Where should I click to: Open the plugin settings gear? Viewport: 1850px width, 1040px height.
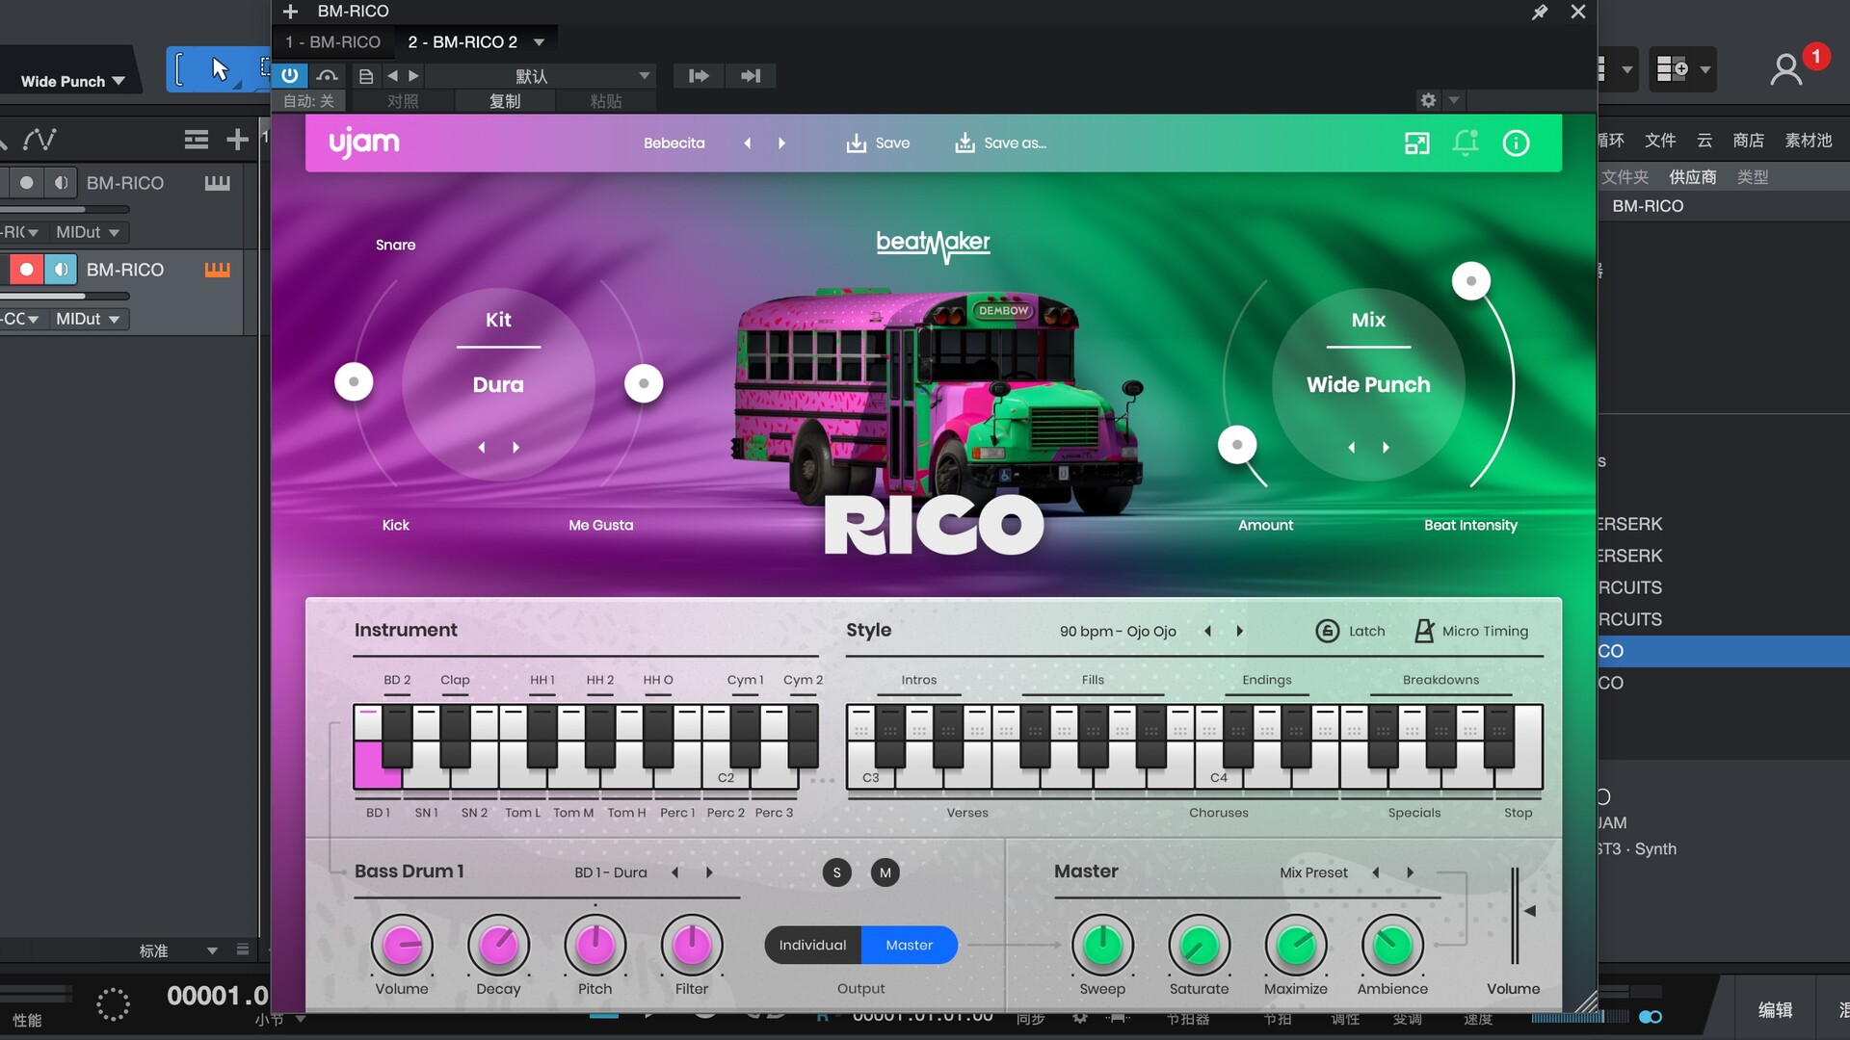(1428, 100)
